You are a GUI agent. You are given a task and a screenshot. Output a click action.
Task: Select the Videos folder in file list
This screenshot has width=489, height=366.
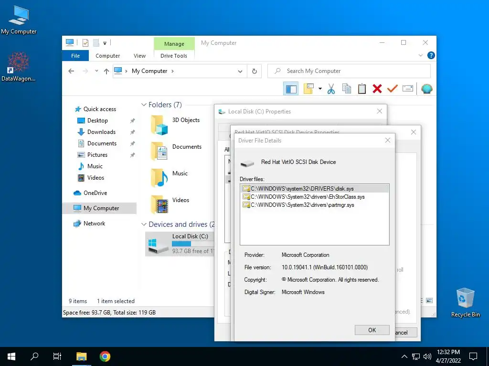coord(170,204)
